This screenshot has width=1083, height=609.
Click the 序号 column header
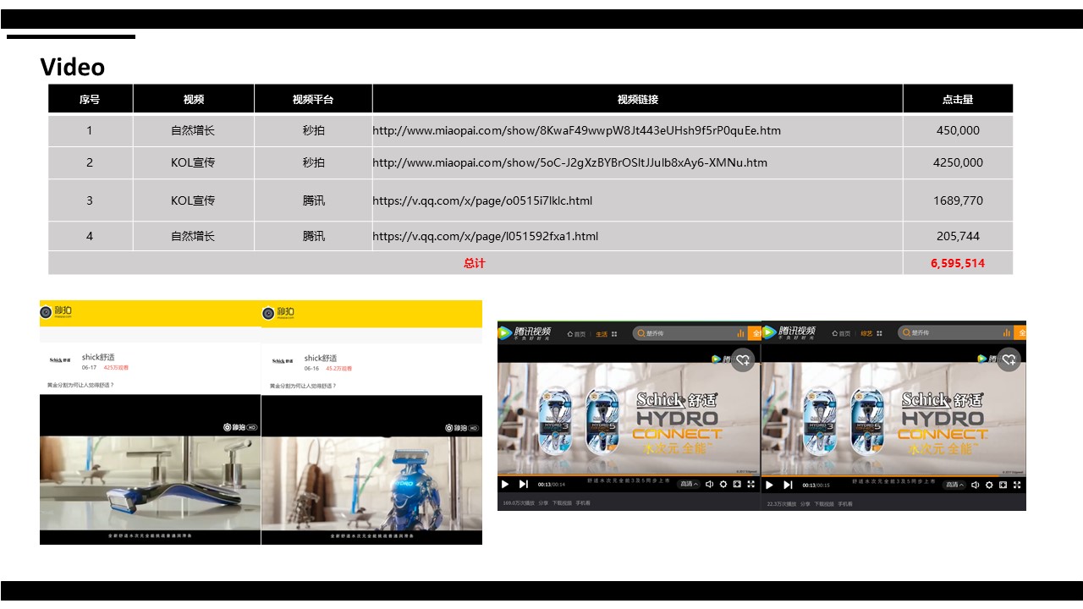[90, 99]
